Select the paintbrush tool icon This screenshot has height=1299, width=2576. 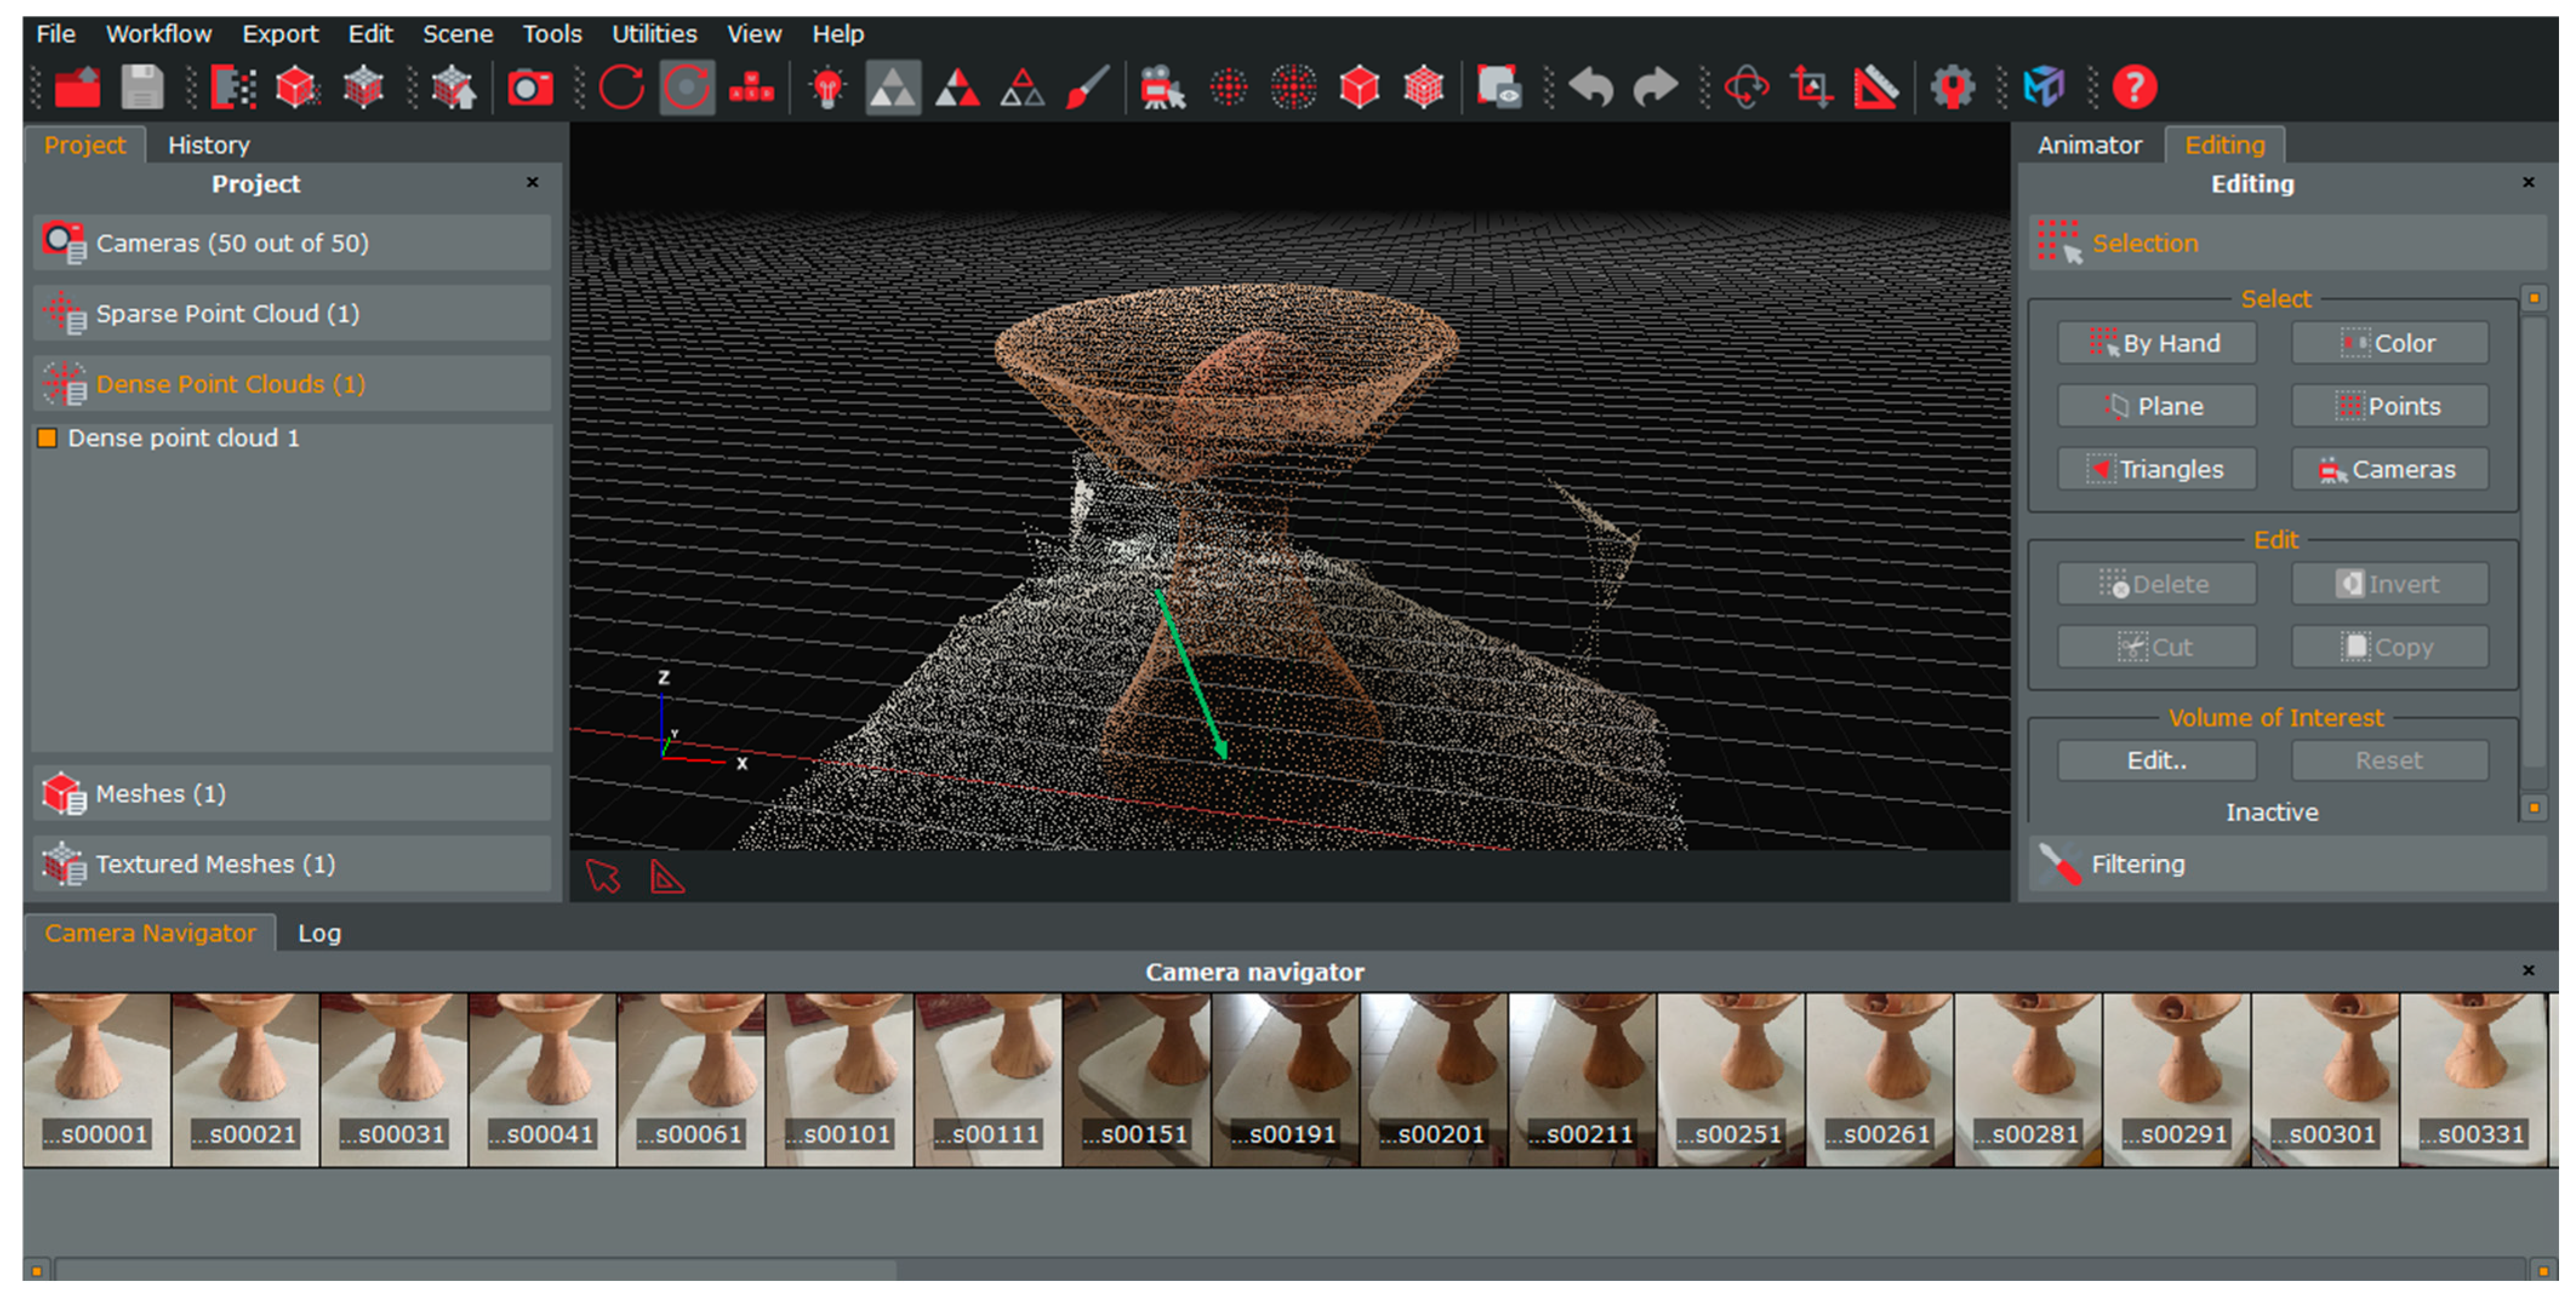pos(1087,88)
